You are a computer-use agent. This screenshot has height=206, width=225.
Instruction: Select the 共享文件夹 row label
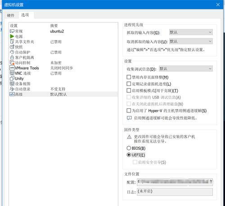click(24, 42)
